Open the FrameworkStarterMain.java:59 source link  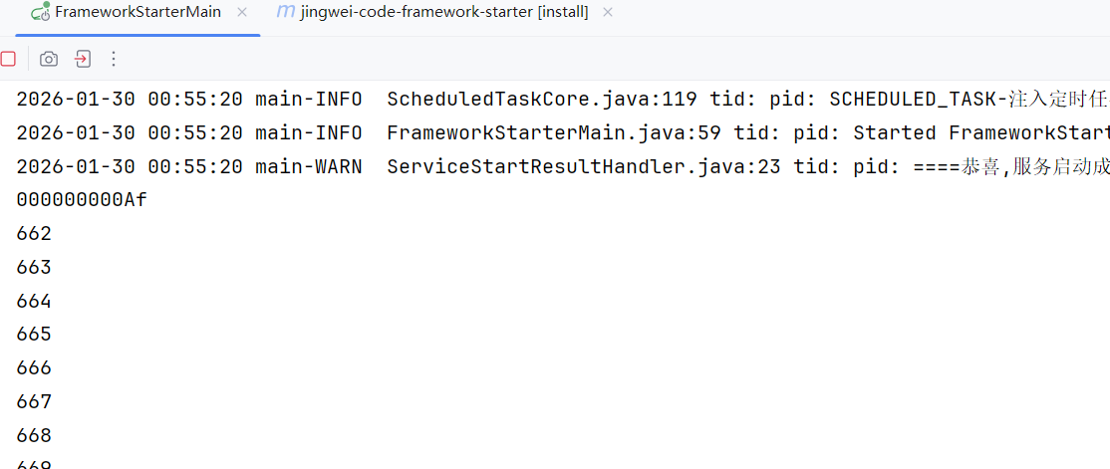[554, 133]
